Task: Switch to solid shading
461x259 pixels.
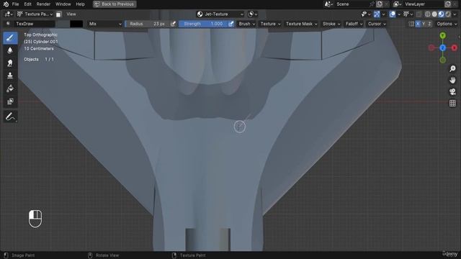Action: 434,14
